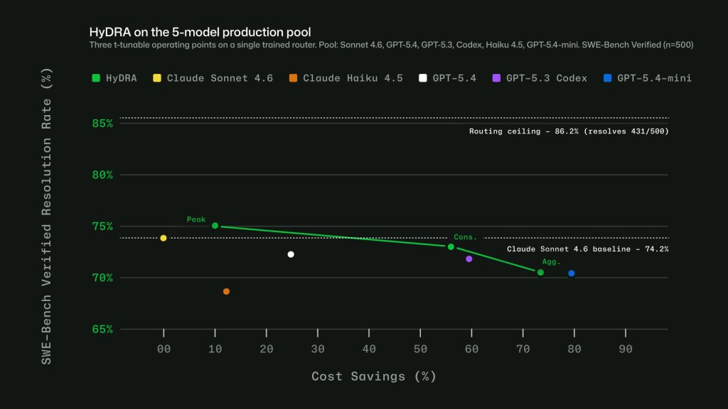The width and height of the screenshot is (728, 409).
Task: Click the 80% y-axis label
Action: [x=102, y=175]
